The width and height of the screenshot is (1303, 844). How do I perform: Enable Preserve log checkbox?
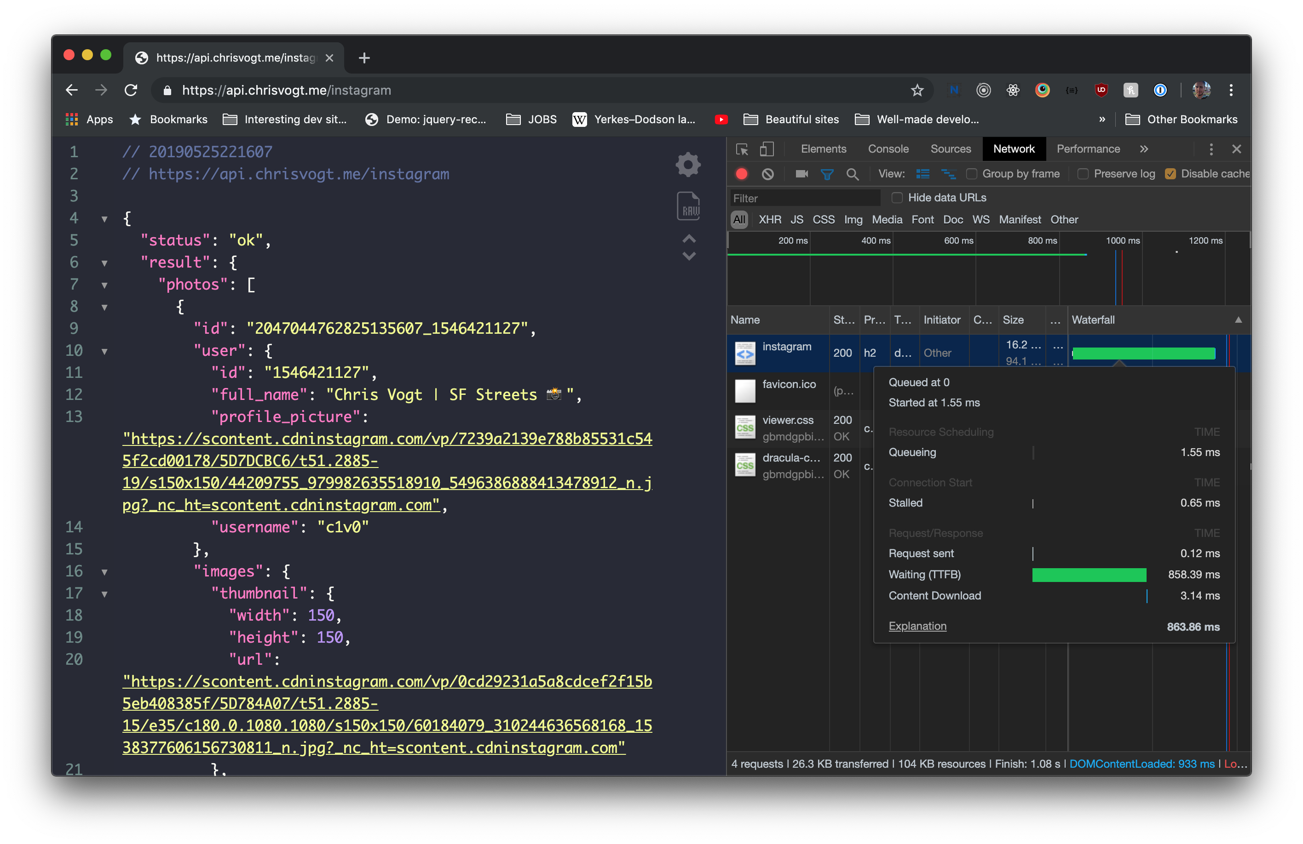(1082, 174)
